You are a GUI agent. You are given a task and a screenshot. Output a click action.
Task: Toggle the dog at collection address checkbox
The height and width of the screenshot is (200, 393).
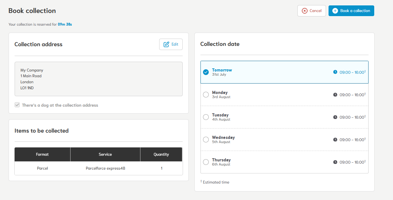(17, 105)
